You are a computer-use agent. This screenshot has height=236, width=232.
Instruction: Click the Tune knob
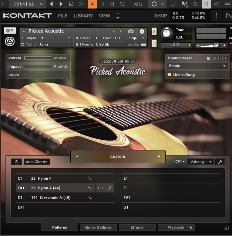pyautogui.click(x=167, y=33)
